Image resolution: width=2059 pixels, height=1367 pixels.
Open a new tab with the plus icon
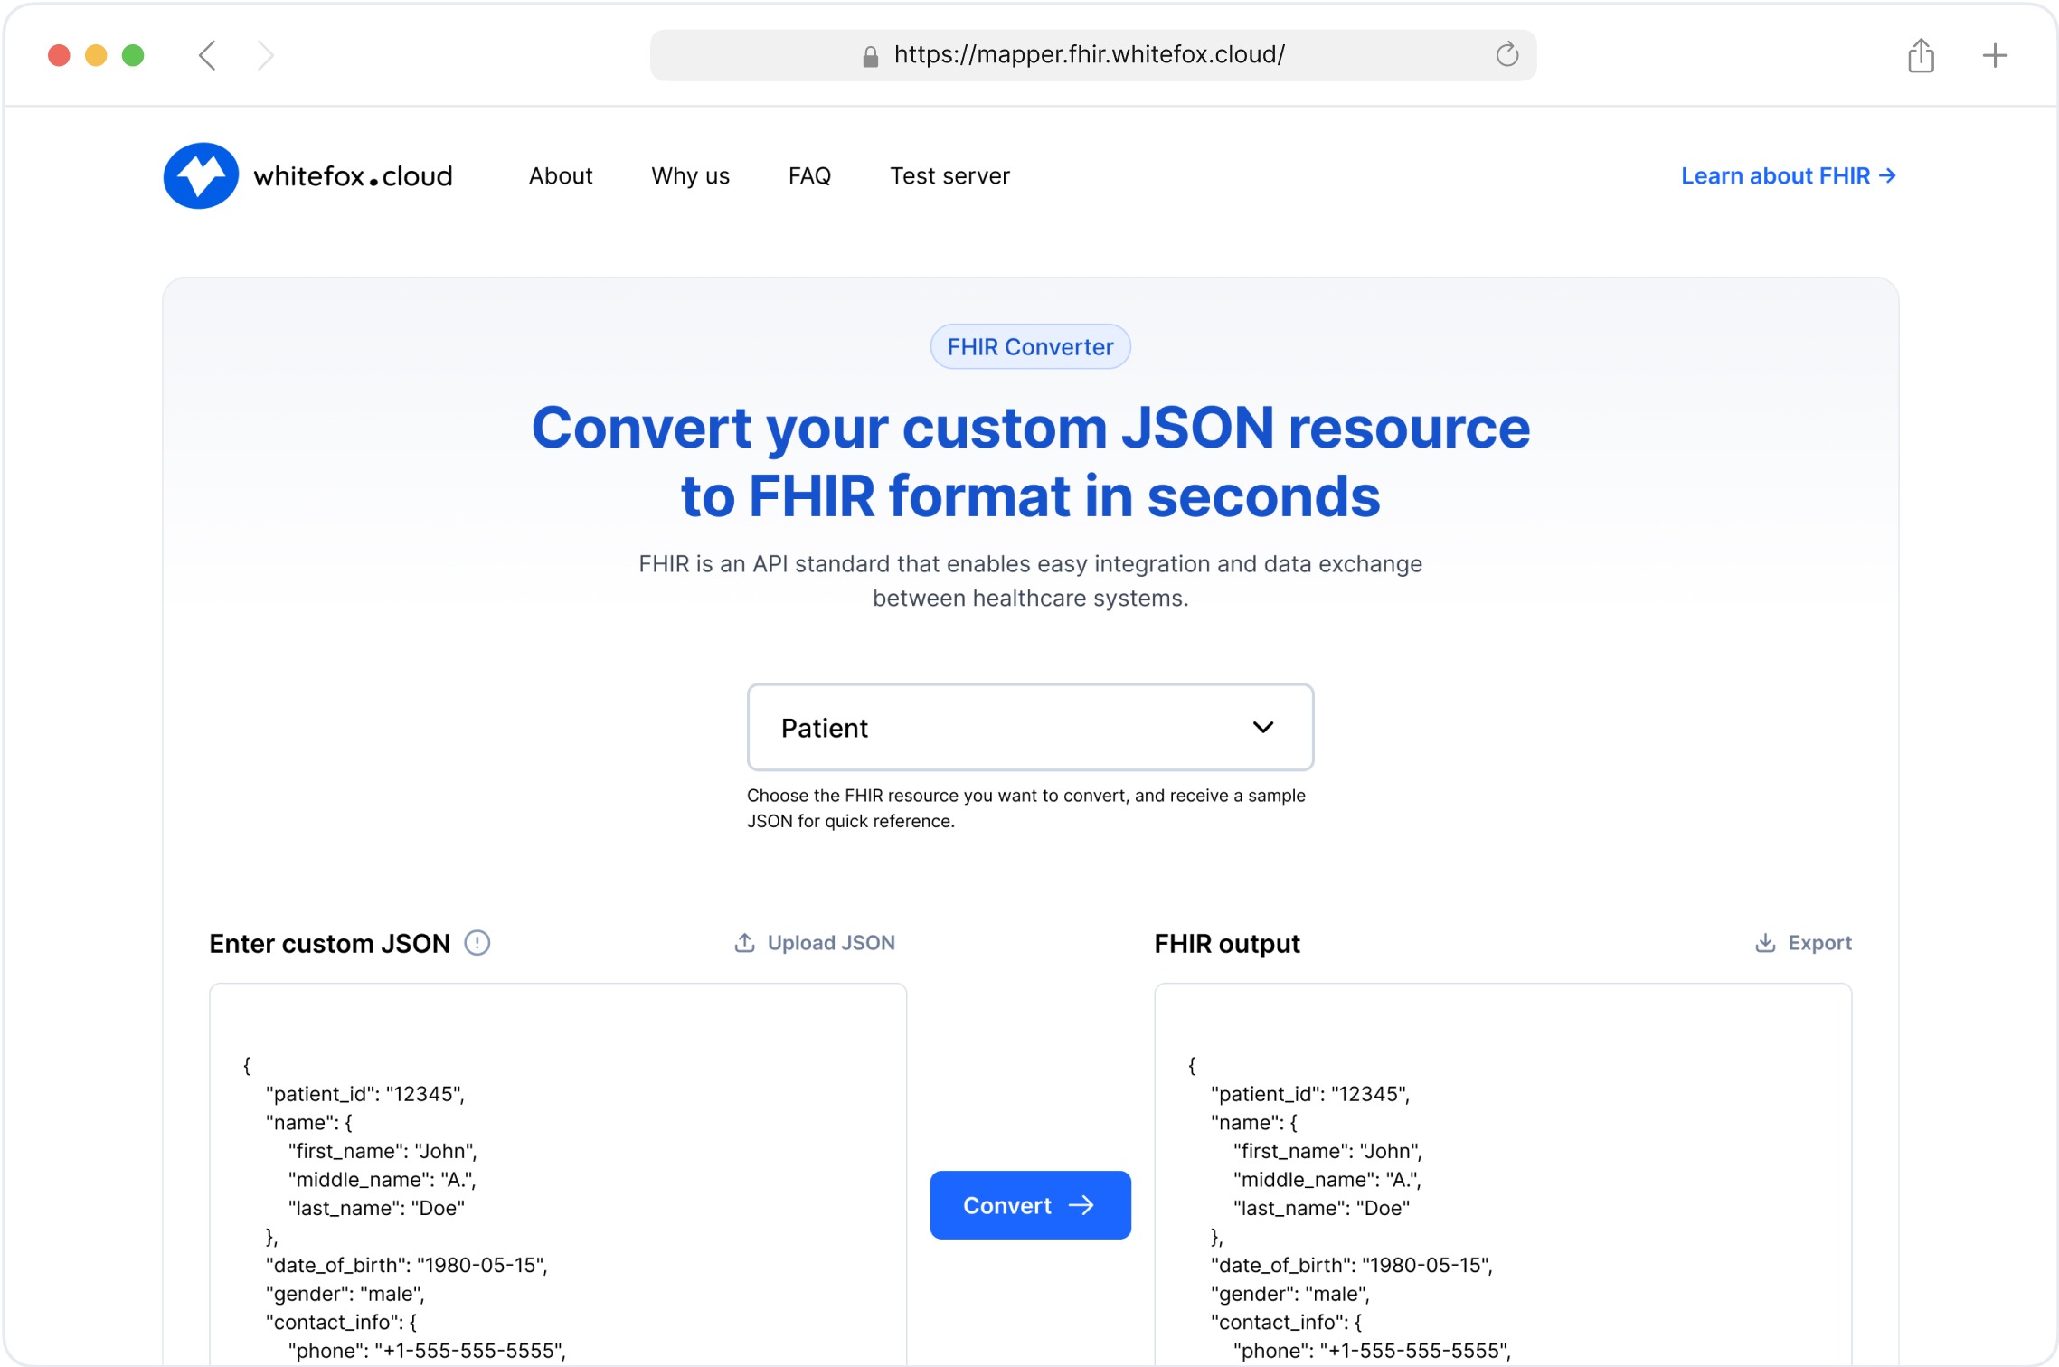[1995, 55]
